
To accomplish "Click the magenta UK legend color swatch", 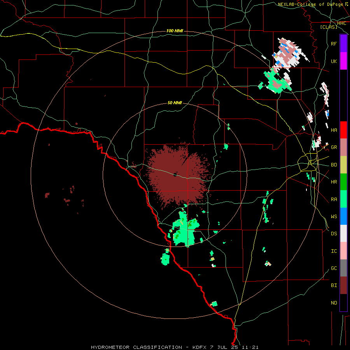I will (x=343, y=61).
